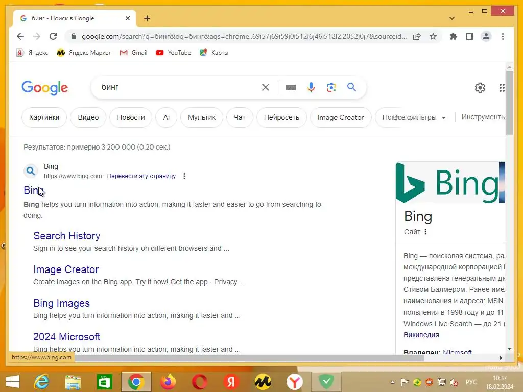Open File Explorer from taskbar
523x392 pixels.
pyautogui.click(x=73, y=382)
